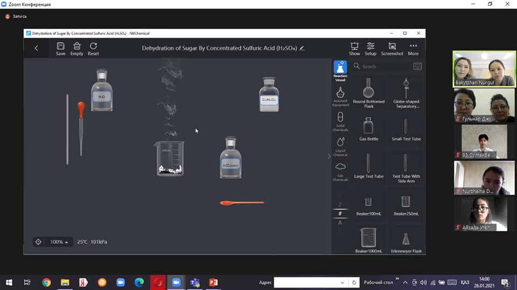
Task: Open the 100% zoom level dropdown
Action: click(59, 242)
